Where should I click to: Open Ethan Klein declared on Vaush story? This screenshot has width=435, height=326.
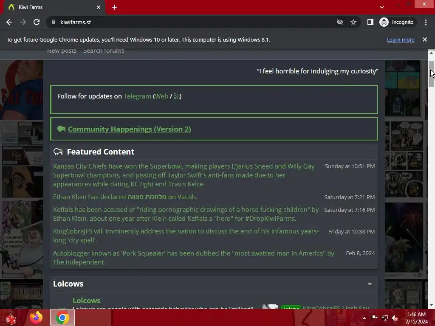[125, 197]
